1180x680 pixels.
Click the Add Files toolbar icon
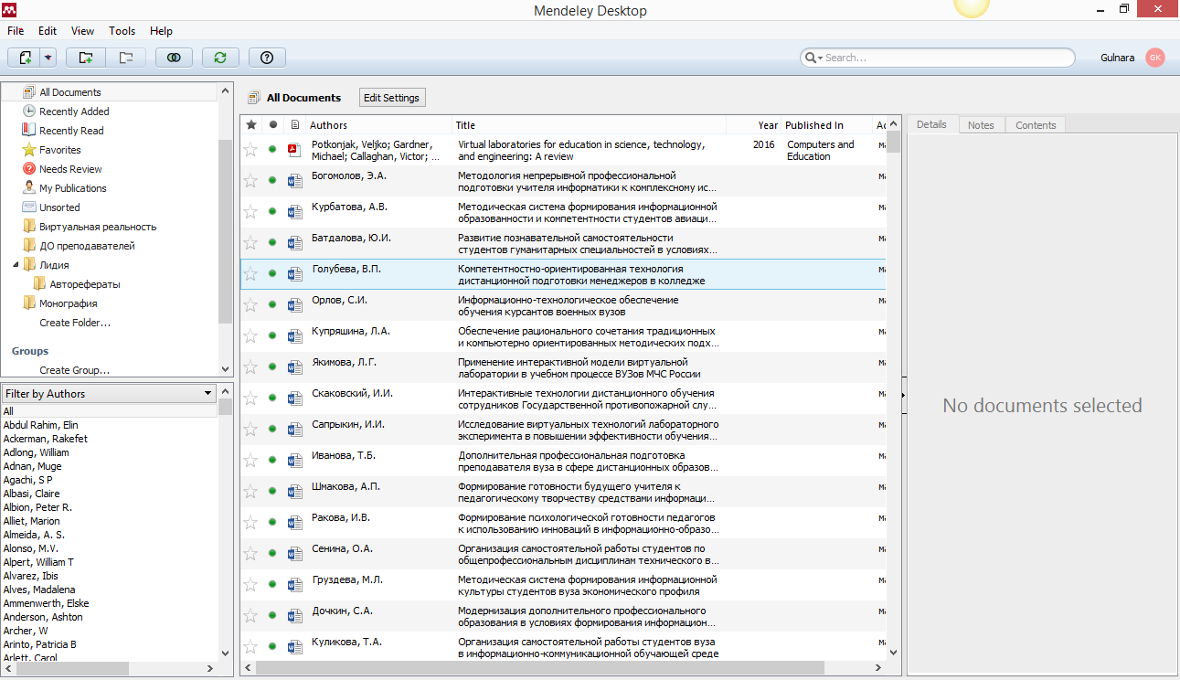(26, 58)
